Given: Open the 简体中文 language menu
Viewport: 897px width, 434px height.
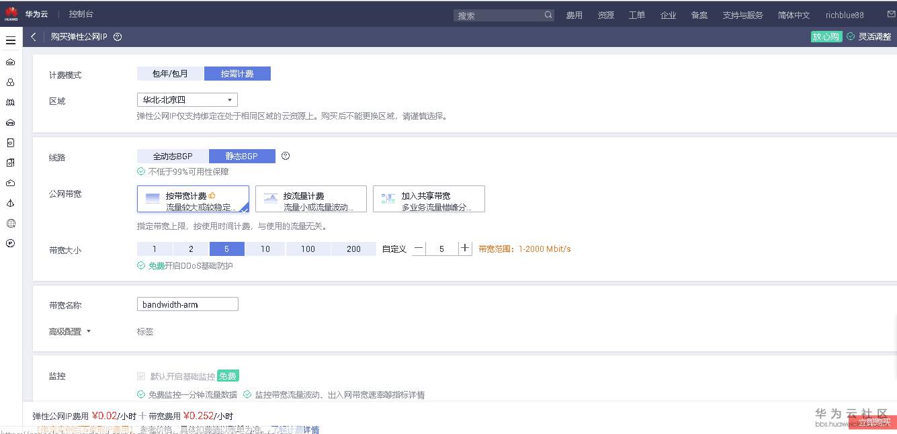Looking at the screenshot, I should coord(794,15).
